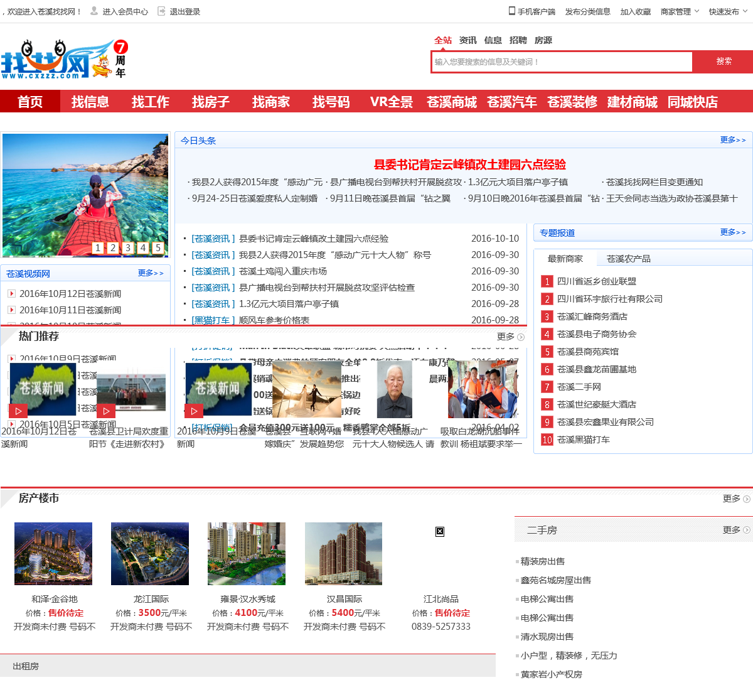Expand the 快速发布 dropdown
Image resolution: width=753 pixels, height=685 pixels.
(728, 11)
